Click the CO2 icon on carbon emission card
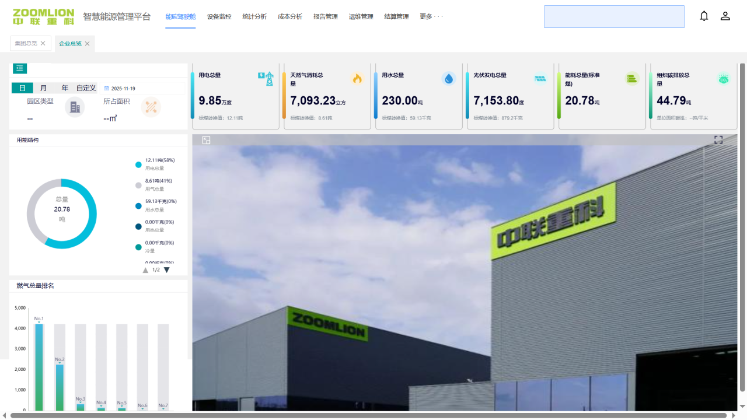Image resolution: width=747 pixels, height=420 pixels. click(x=724, y=79)
